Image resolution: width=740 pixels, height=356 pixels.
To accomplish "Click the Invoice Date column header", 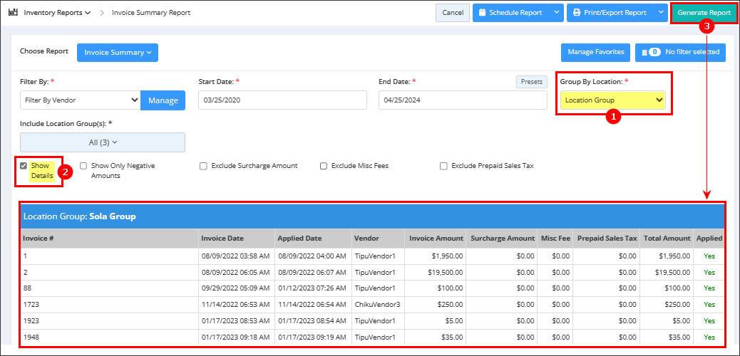I will click(237, 239).
